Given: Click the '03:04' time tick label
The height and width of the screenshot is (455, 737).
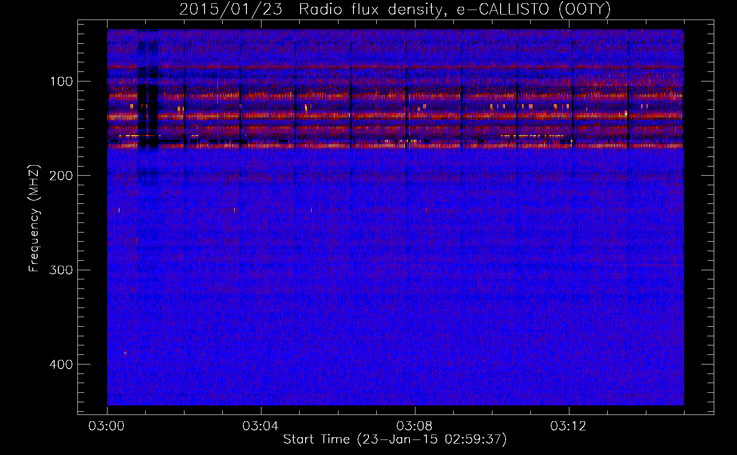Looking at the screenshot, I should (261, 426).
